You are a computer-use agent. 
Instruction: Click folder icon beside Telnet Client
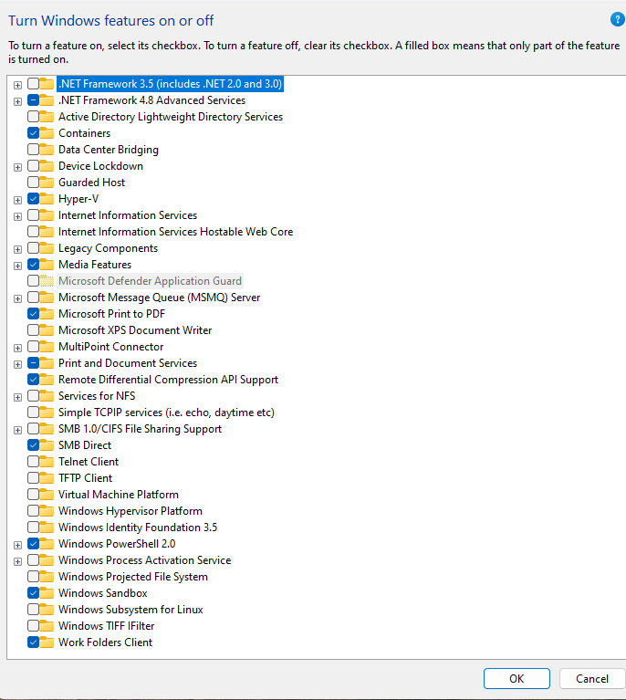coord(47,462)
